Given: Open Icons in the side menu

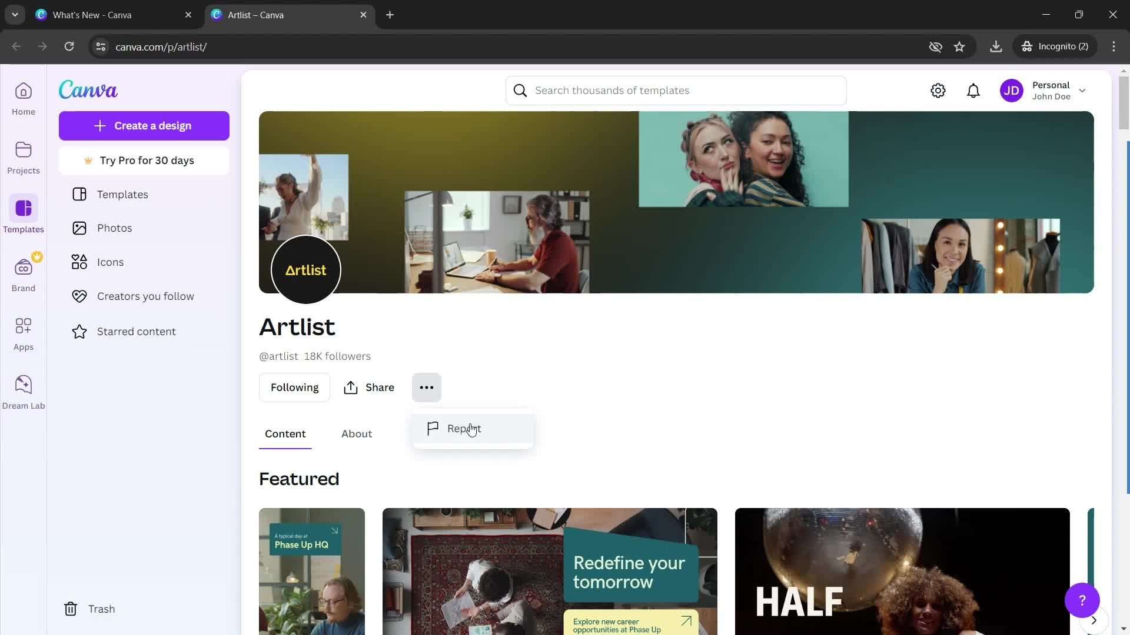Looking at the screenshot, I should (x=144, y=262).
